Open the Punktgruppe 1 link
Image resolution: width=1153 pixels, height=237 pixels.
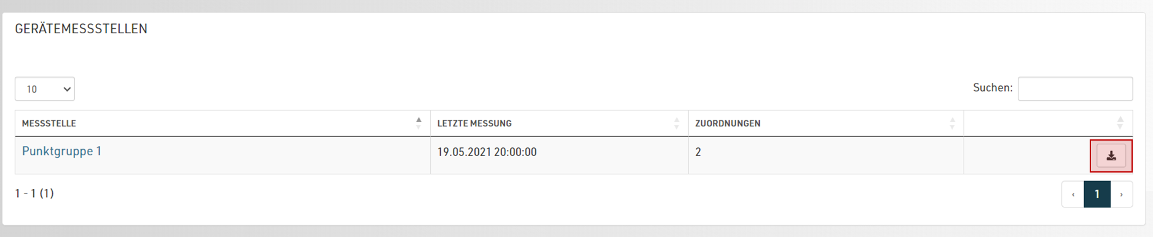(61, 151)
